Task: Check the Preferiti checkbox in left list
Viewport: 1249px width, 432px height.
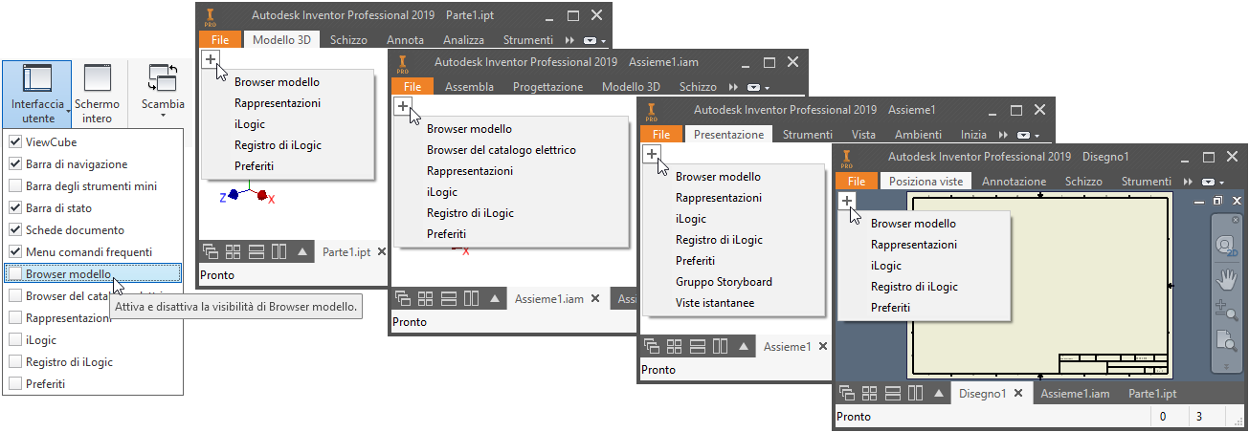Action: pyautogui.click(x=14, y=384)
